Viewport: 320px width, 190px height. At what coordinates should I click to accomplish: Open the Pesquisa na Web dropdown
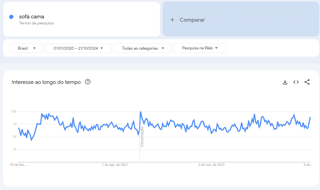[x=200, y=48]
